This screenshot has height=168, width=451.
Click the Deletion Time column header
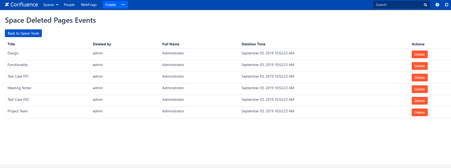tap(253, 44)
